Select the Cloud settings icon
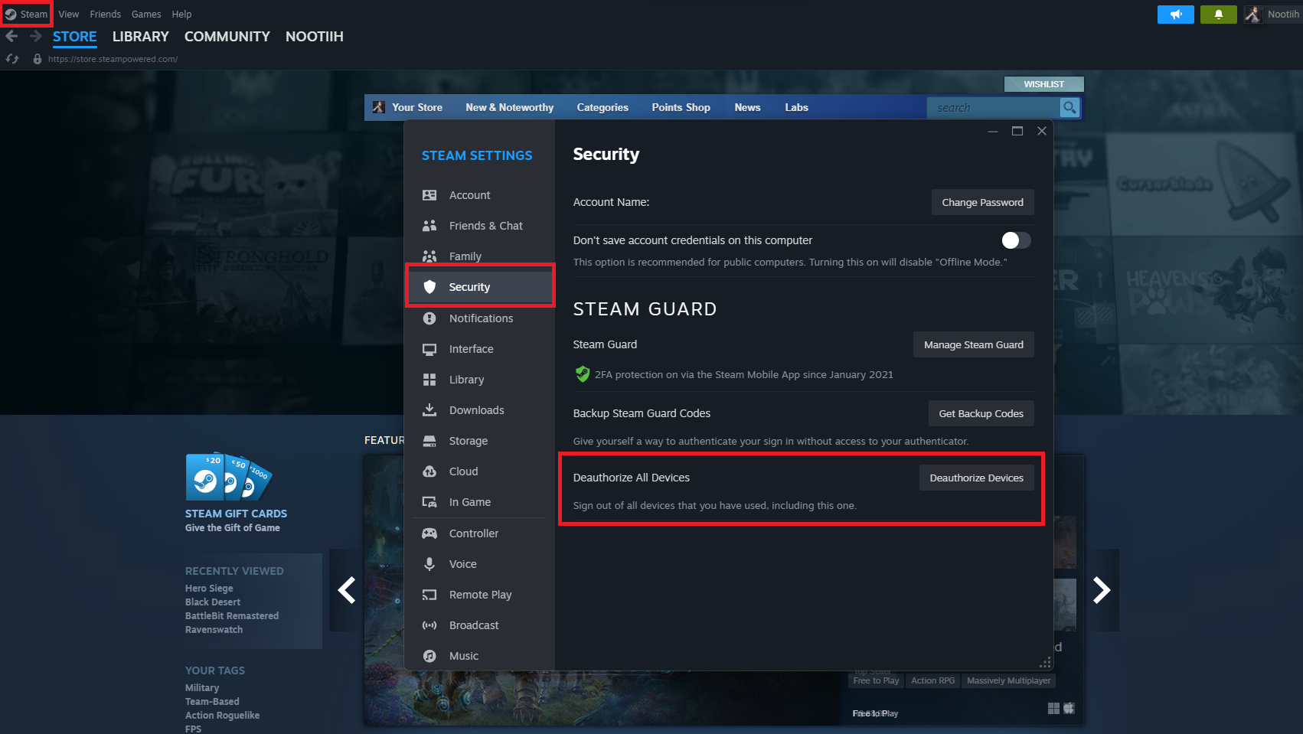1303x734 pixels. click(429, 471)
